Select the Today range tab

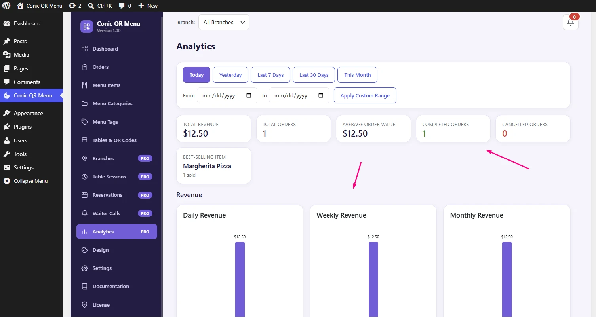click(x=196, y=75)
